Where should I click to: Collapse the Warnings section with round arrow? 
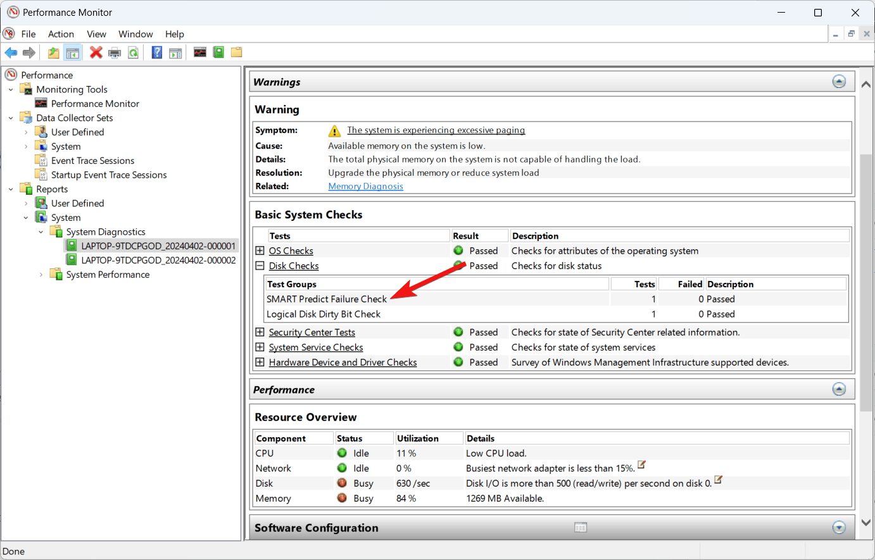tap(839, 82)
